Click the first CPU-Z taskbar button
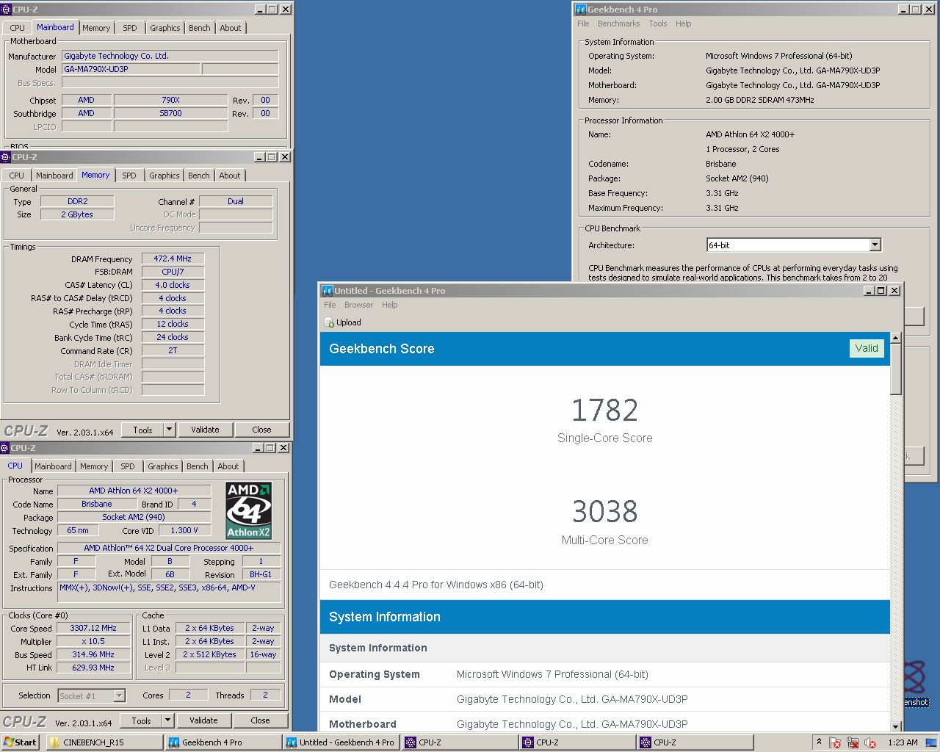The width and height of the screenshot is (940, 752). coord(460,742)
